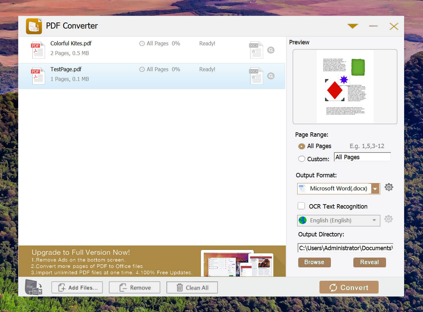Click the magnifier icon for TestPage.pdf
Image resolution: width=423 pixels, height=312 pixels.
point(271,76)
